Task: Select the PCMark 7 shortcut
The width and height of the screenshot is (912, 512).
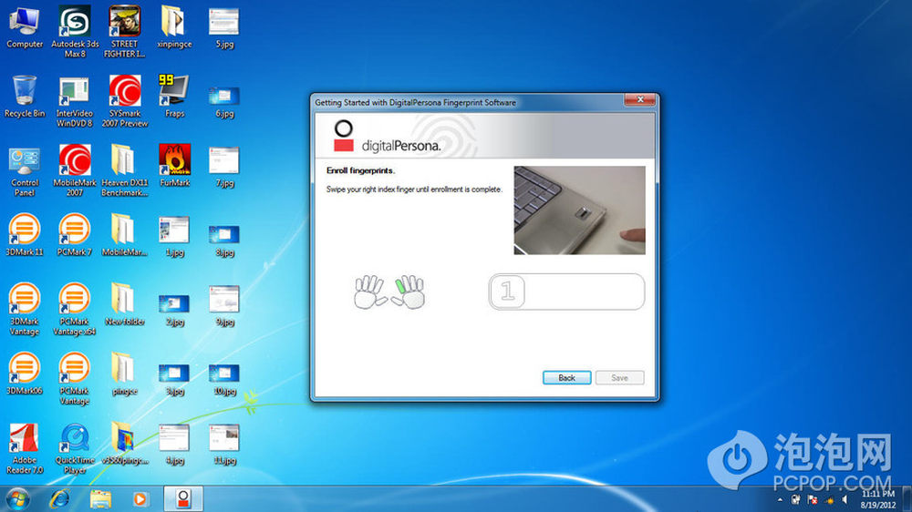Action: click(x=75, y=235)
